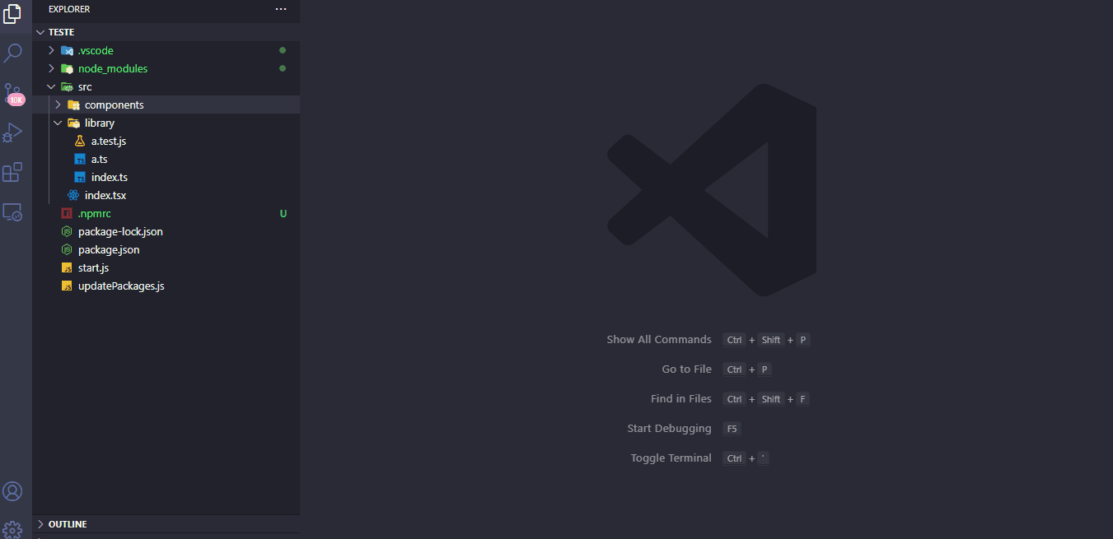Click the library folder icon
The width and height of the screenshot is (1113, 539).
point(73,123)
